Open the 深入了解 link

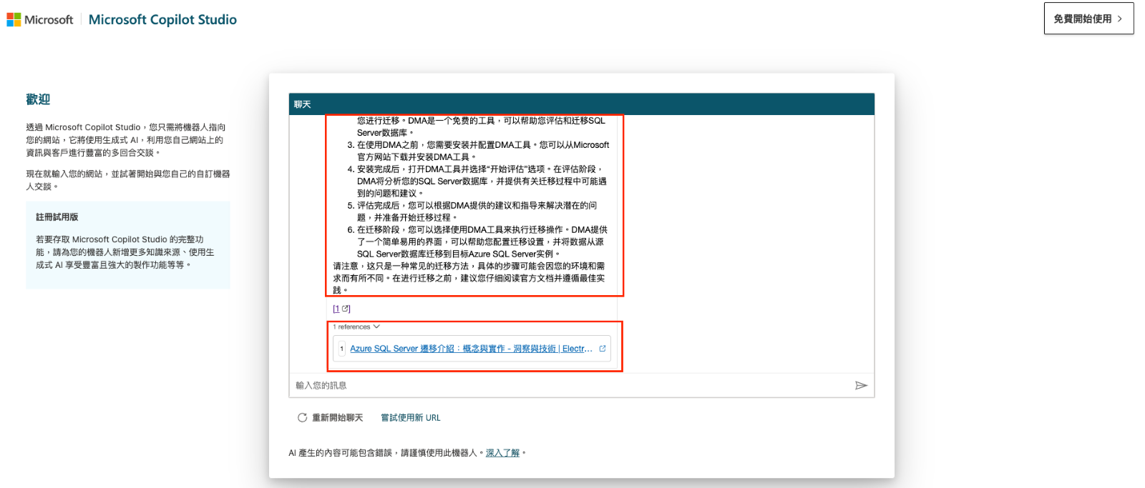point(502,453)
